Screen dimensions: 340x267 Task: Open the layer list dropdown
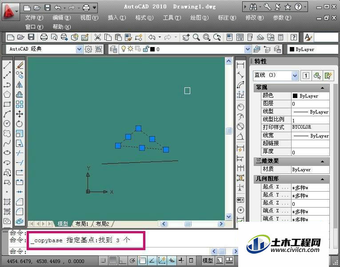coord(248,49)
